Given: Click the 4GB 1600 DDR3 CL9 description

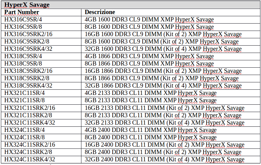Looking at the screenshot, I should pyautogui.click(x=149, y=20).
